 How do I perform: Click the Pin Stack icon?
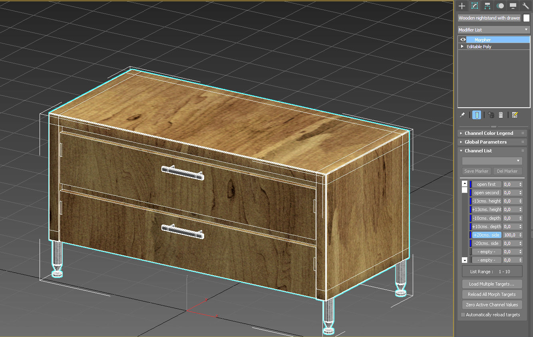pyautogui.click(x=462, y=115)
